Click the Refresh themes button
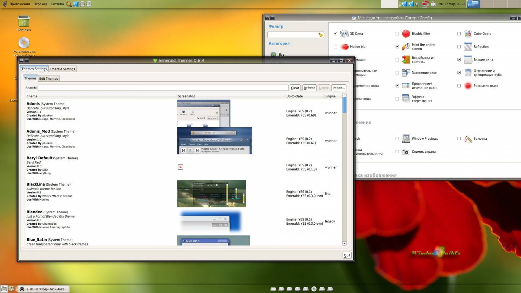 pyautogui.click(x=309, y=88)
